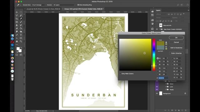Click the share icon in options bar
This screenshot has height=112, width=200.
tap(187, 5)
